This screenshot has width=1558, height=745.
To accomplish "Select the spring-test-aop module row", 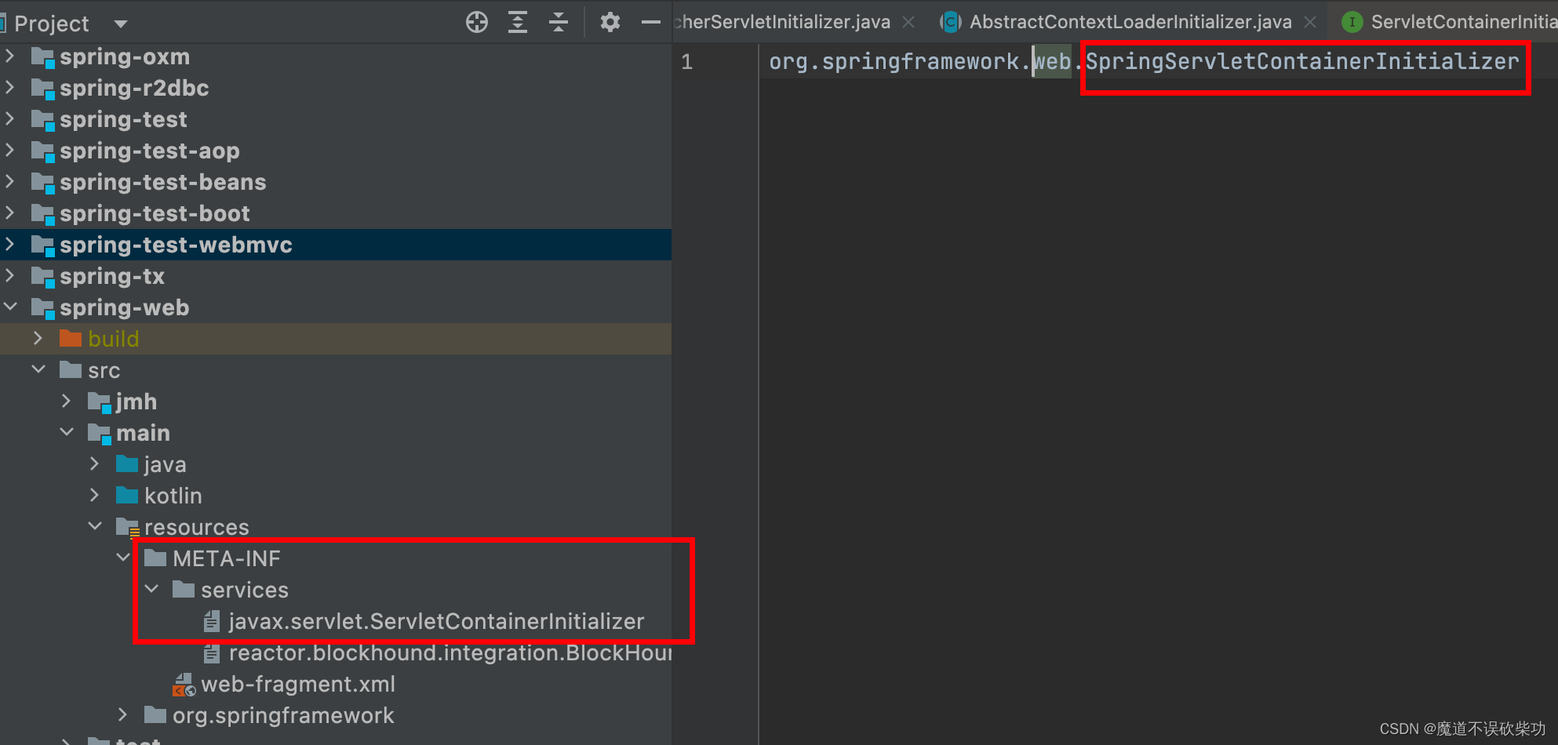I will (x=336, y=151).
